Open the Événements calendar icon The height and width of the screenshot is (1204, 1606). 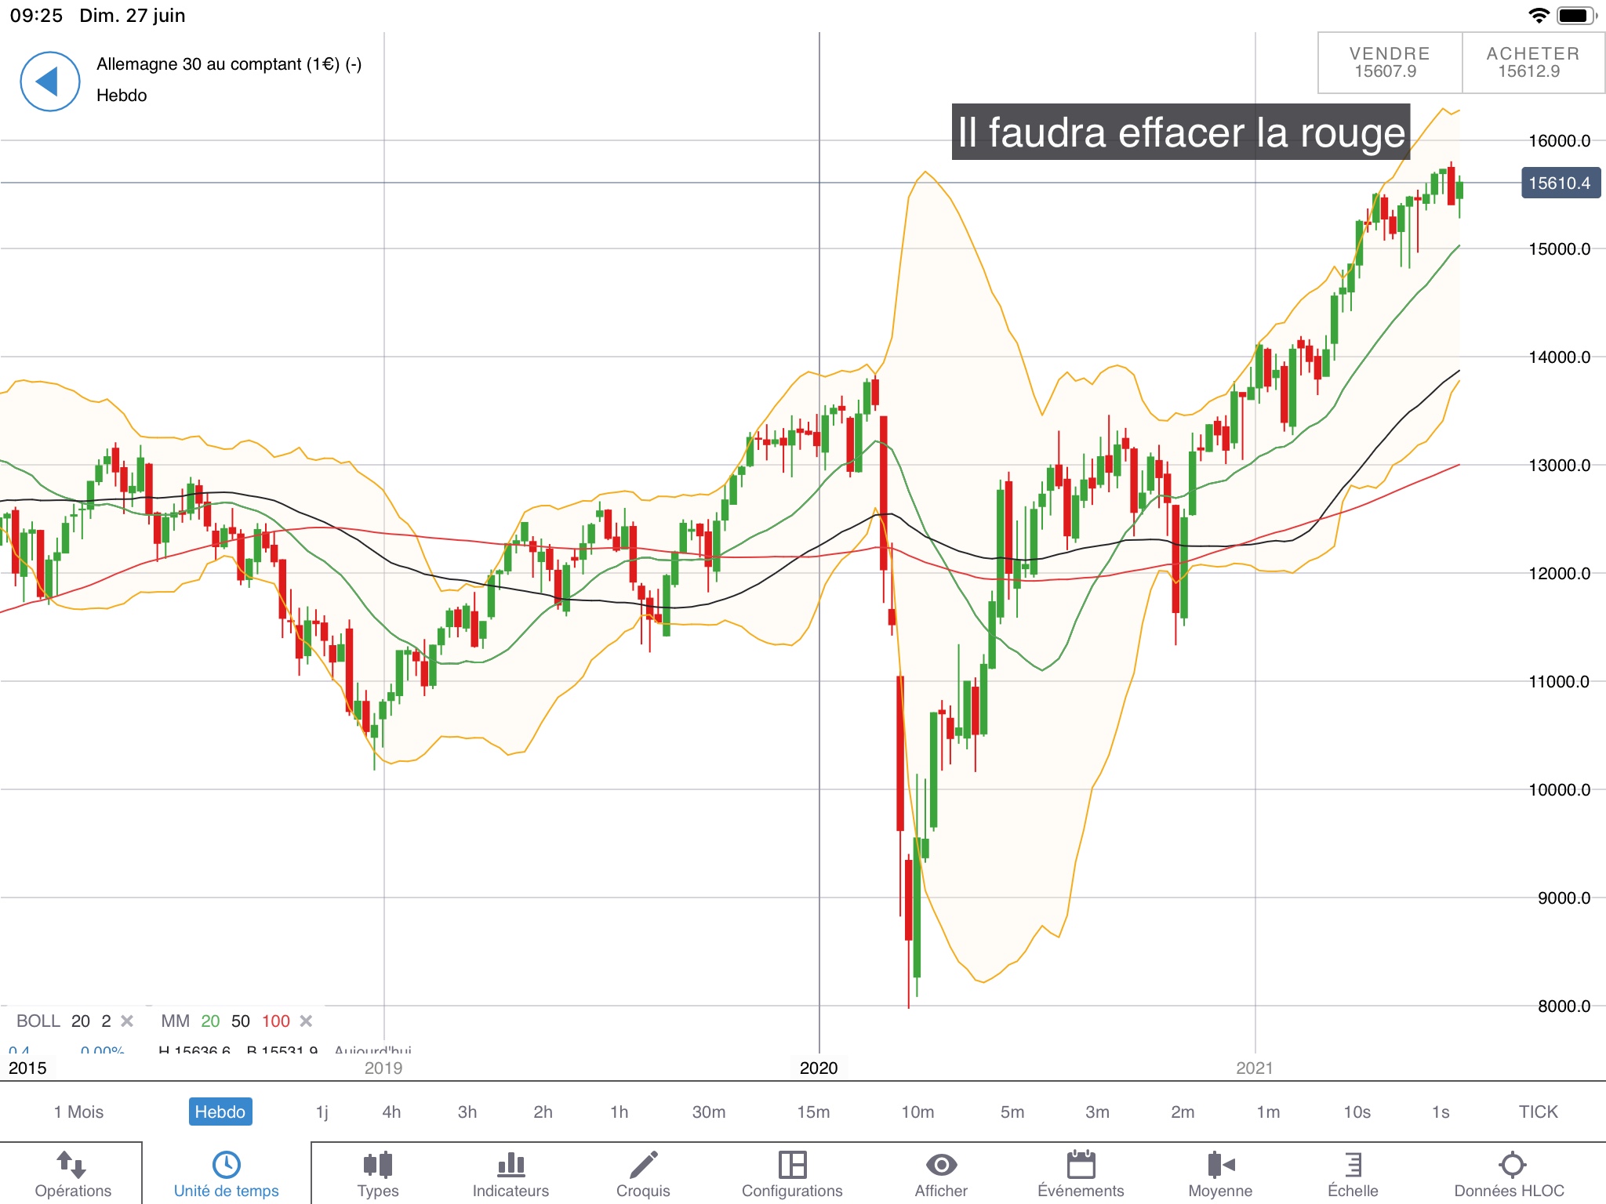(x=1081, y=1165)
